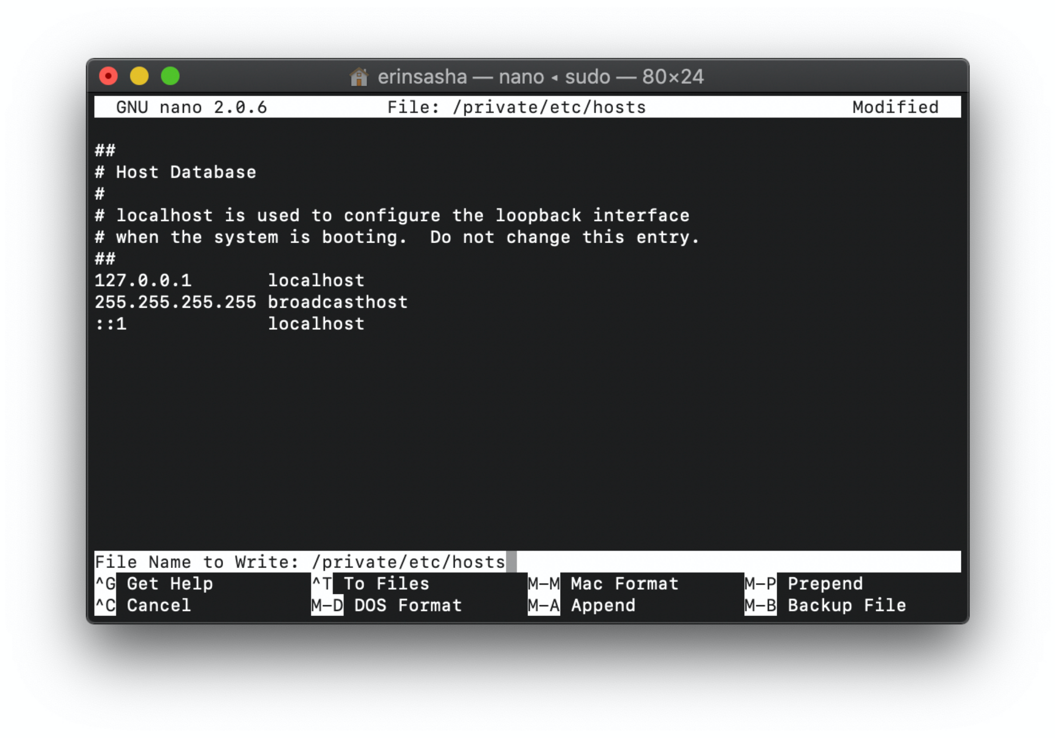The image size is (1055, 738).
Task: Click the ^G Get Help shortcut
Action: click(154, 584)
